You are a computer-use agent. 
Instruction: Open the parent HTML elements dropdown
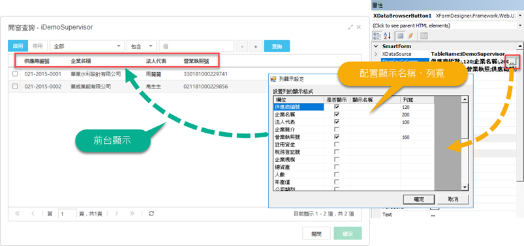click(520, 25)
